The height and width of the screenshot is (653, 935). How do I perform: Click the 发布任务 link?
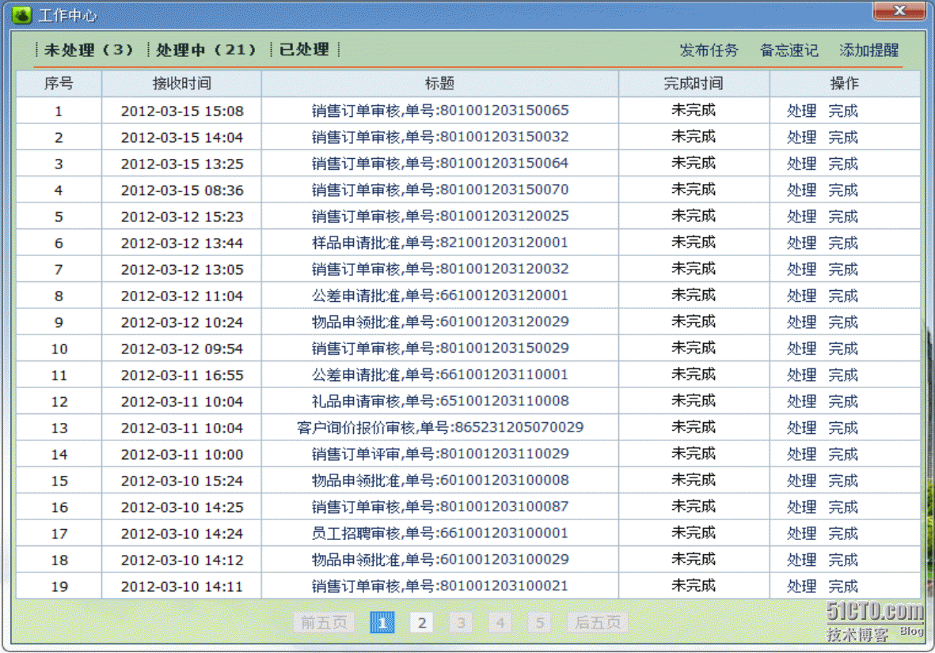709,50
